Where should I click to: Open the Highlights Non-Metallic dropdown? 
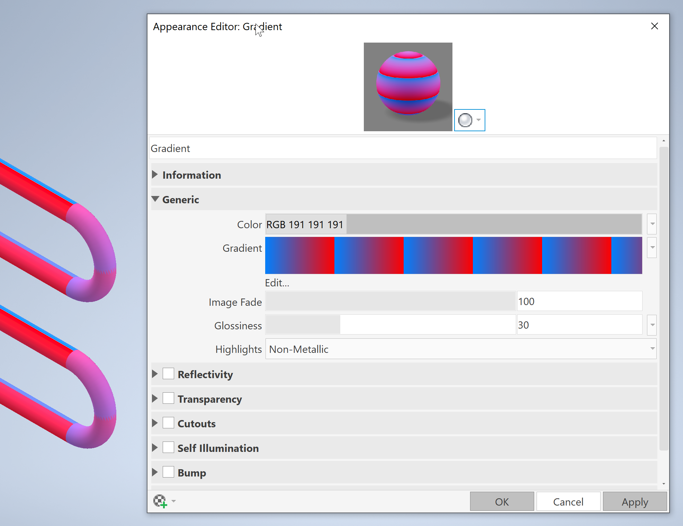click(x=460, y=349)
